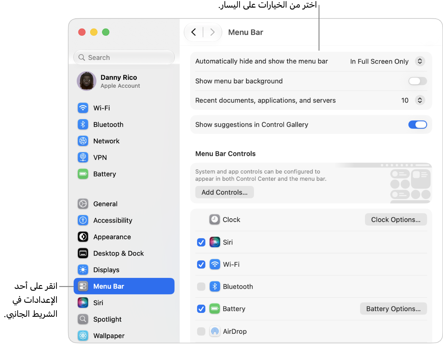This screenshot has width=443, height=344.
Task: Select Displays in the sidebar
Action: (124, 270)
